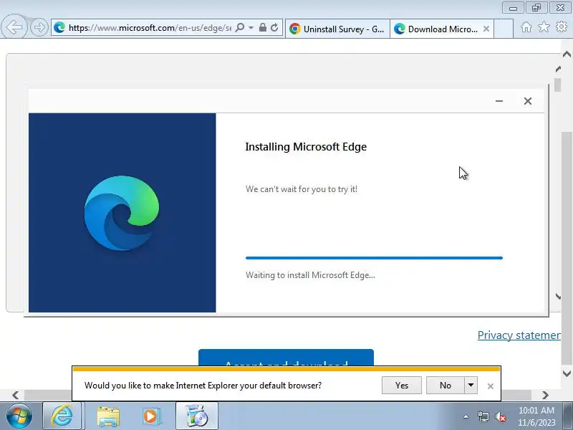Click the browser forward arrow button
This screenshot has width=573, height=430.
pyautogui.click(x=39, y=27)
